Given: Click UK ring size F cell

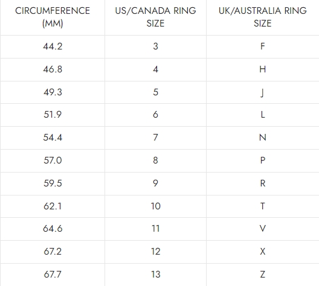Looking at the screenshot, I should click(263, 46).
